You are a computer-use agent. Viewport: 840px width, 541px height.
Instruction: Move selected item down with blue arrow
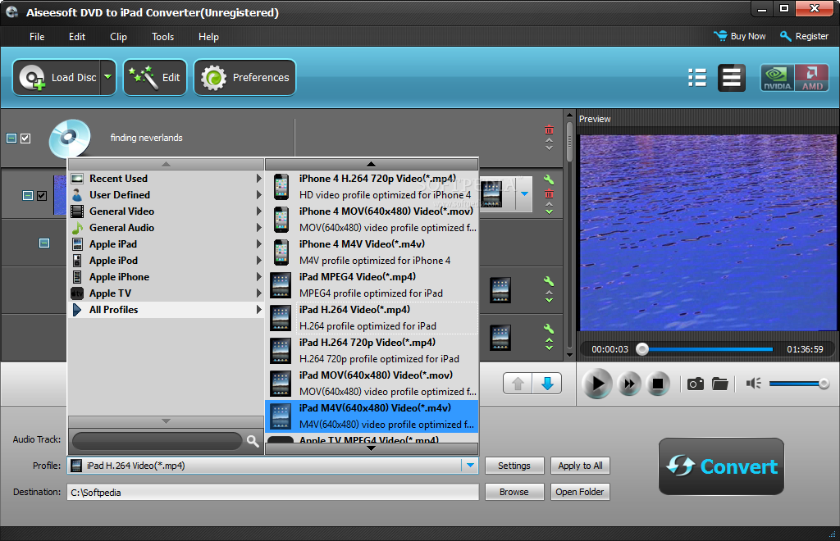click(x=547, y=384)
